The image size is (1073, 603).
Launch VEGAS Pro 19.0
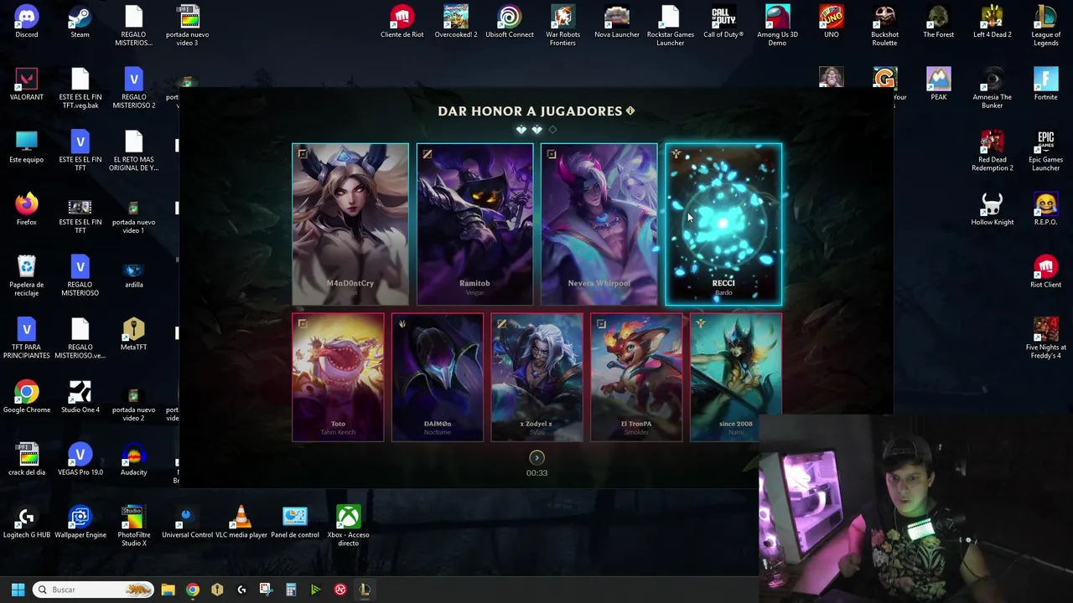(80, 459)
